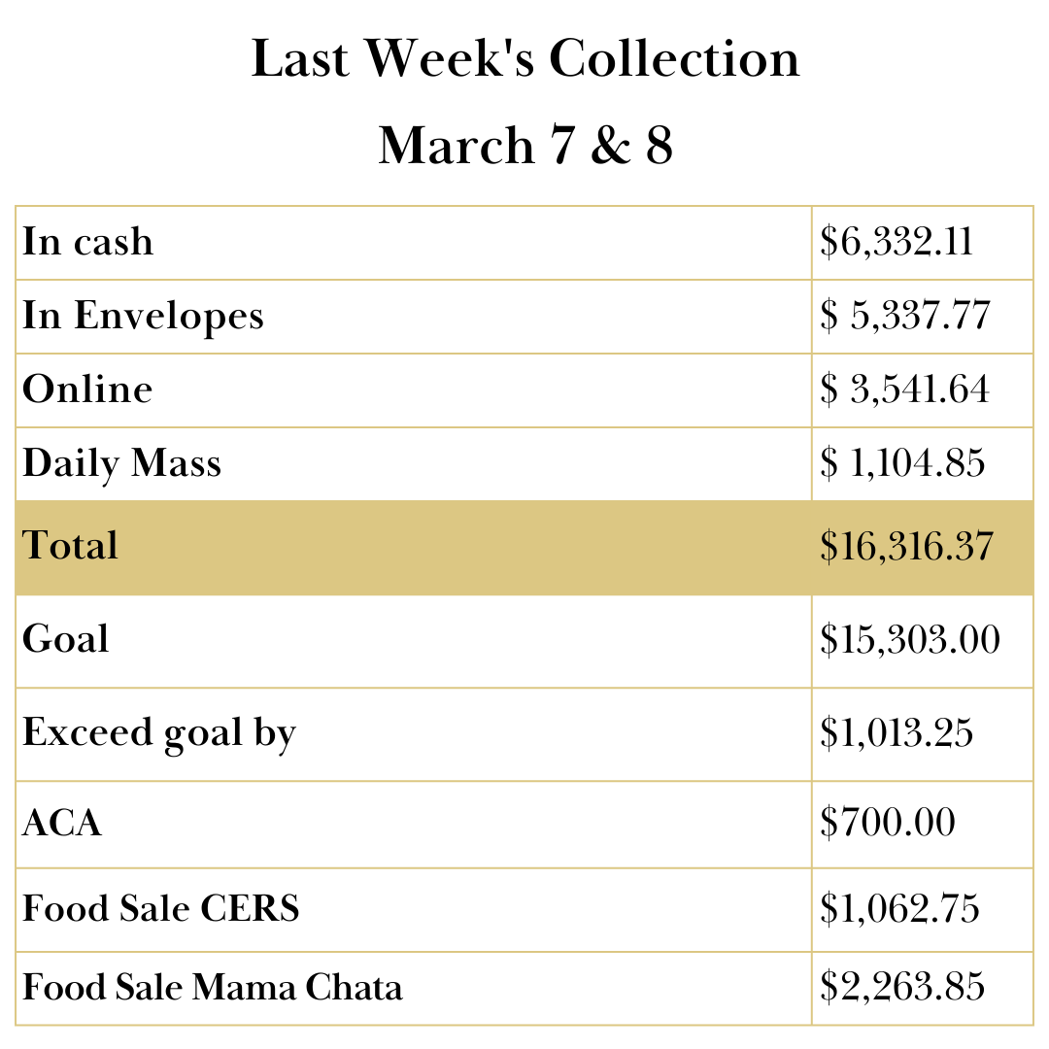Click the $1,013.25 exceed amount

(x=897, y=733)
